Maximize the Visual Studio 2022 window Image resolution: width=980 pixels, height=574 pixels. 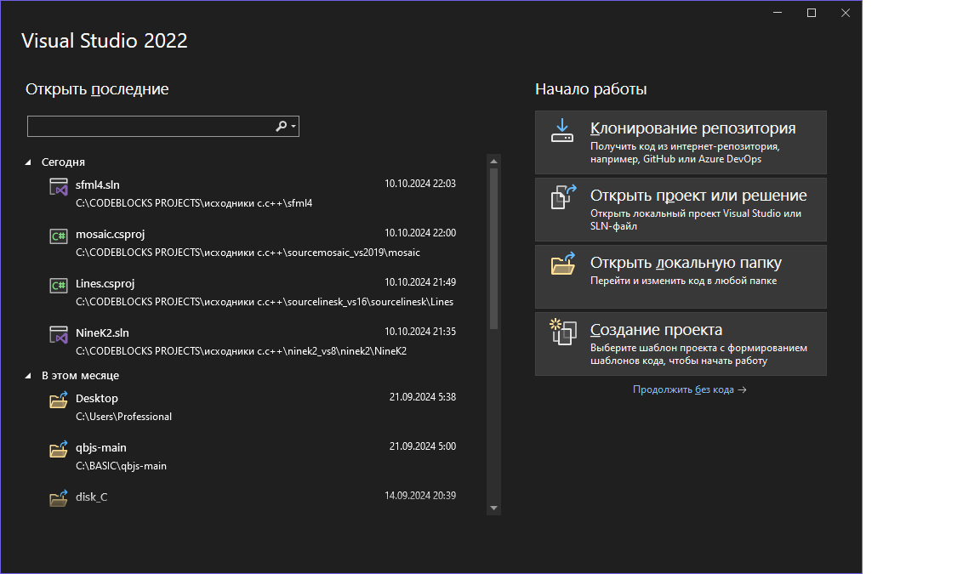point(812,13)
